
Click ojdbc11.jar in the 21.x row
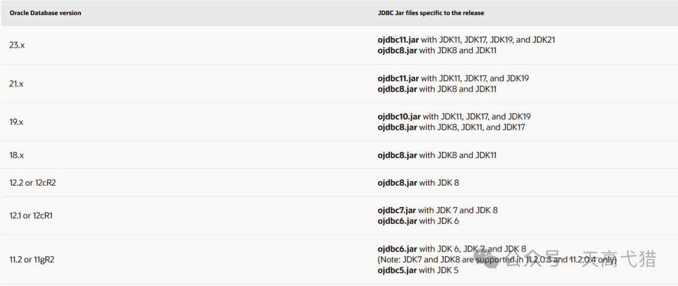[398, 78]
